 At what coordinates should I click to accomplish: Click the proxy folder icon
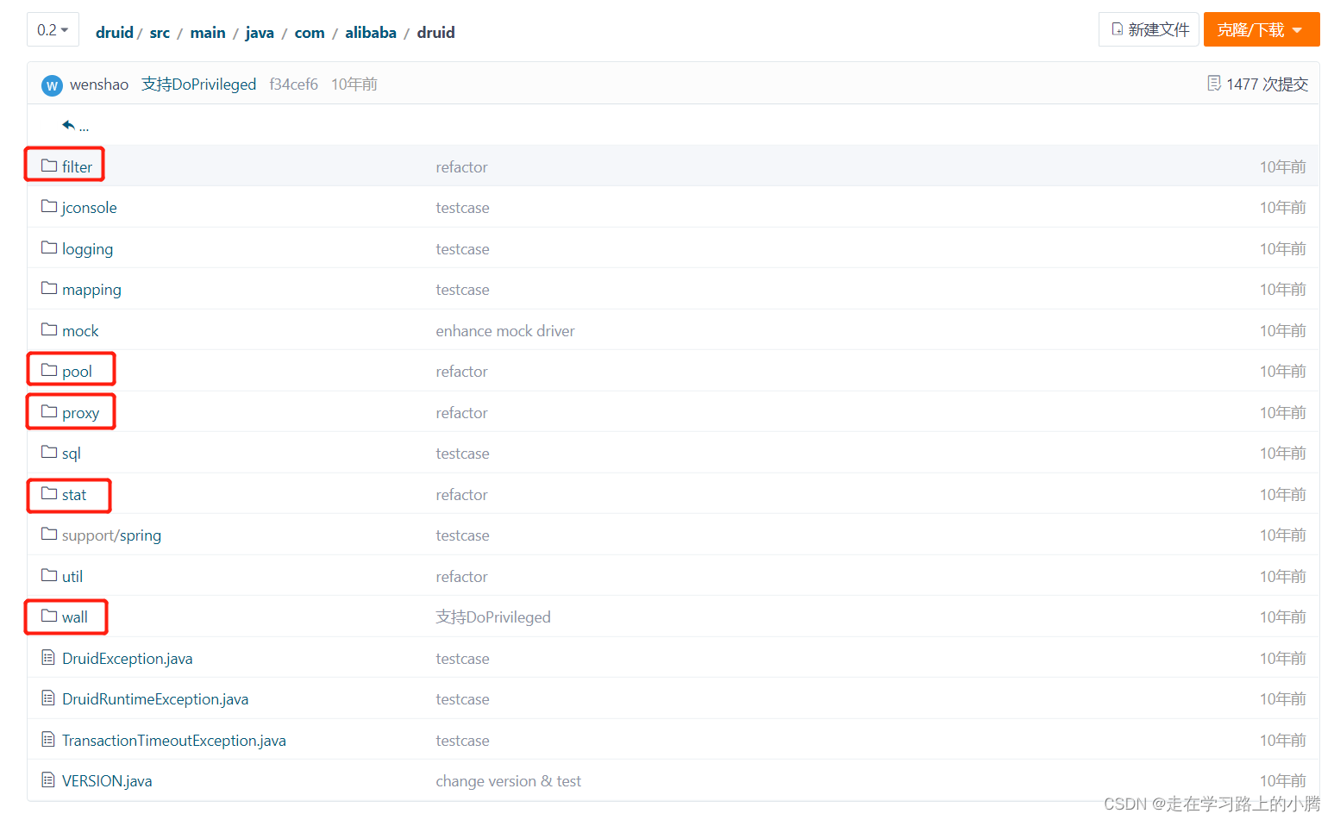click(x=49, y=411)
